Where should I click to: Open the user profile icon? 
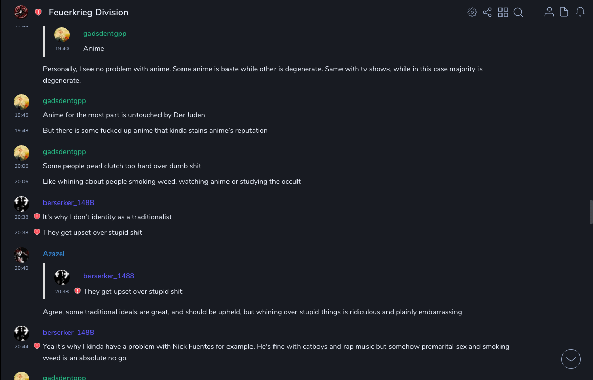(549, 12)
